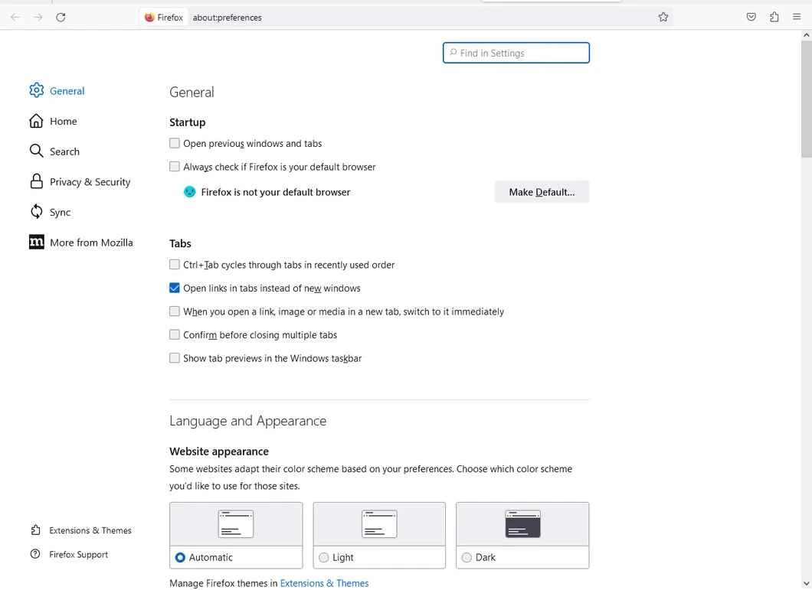
Task: Enable switch to new tab immediately option
Action: [x=175, y=311]
